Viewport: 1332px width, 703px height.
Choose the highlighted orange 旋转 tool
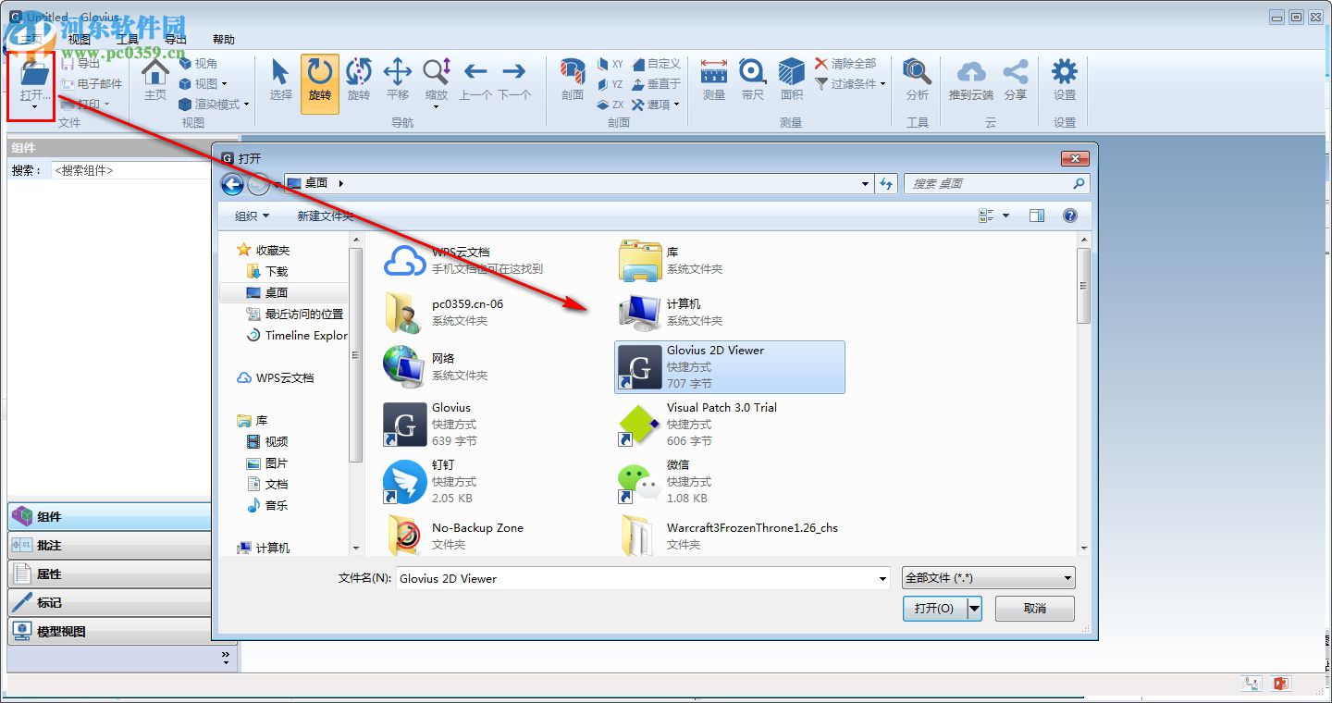coord(320,82)
